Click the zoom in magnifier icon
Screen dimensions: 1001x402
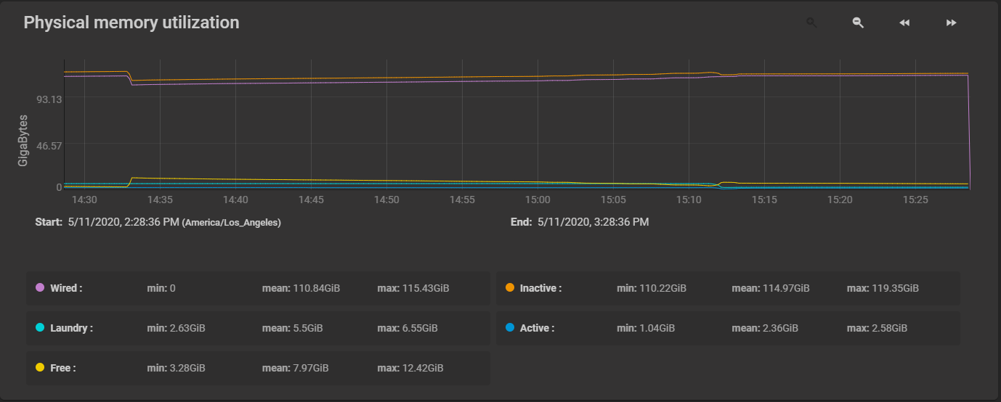811,22
